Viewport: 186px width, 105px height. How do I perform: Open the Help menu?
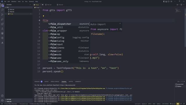36,1
